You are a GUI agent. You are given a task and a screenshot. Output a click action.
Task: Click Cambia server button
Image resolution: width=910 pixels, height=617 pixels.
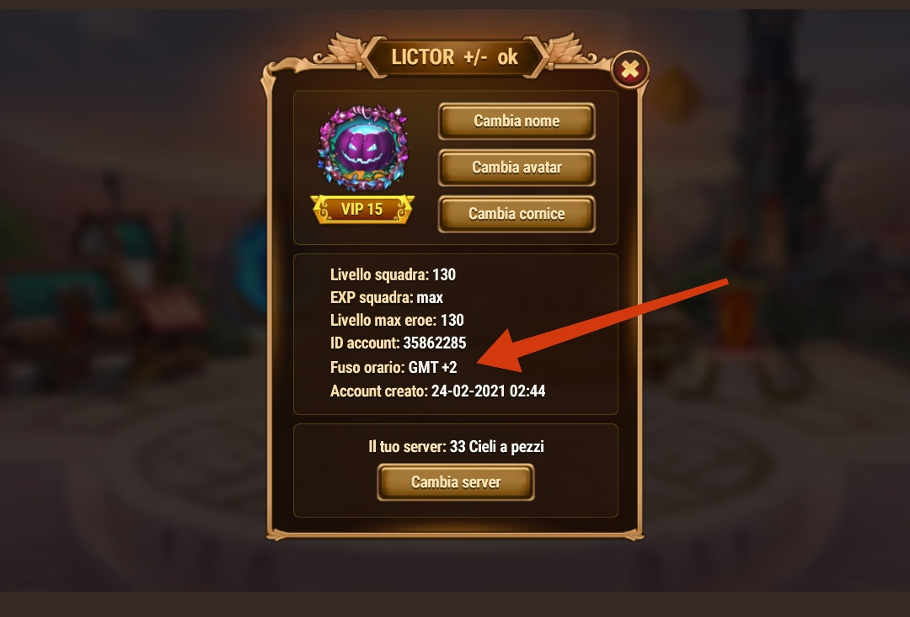coord(456,481)
